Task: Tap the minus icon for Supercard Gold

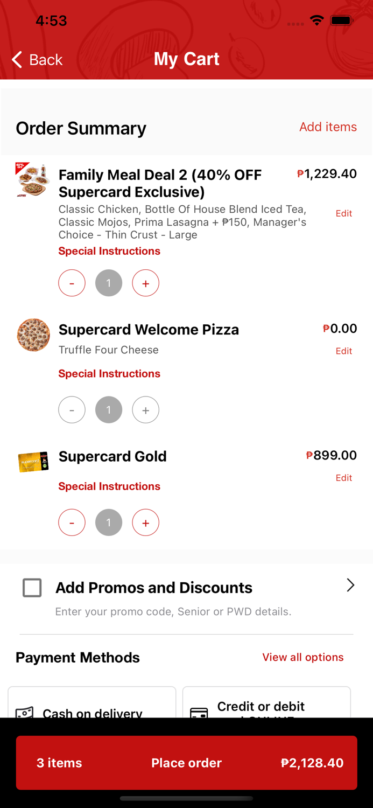Action: point(72,522)
